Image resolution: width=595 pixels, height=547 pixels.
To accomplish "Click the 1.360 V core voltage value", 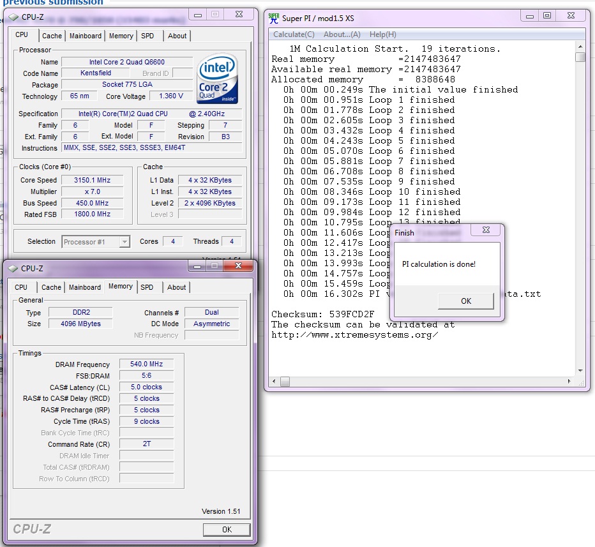I will pos(171,96).
